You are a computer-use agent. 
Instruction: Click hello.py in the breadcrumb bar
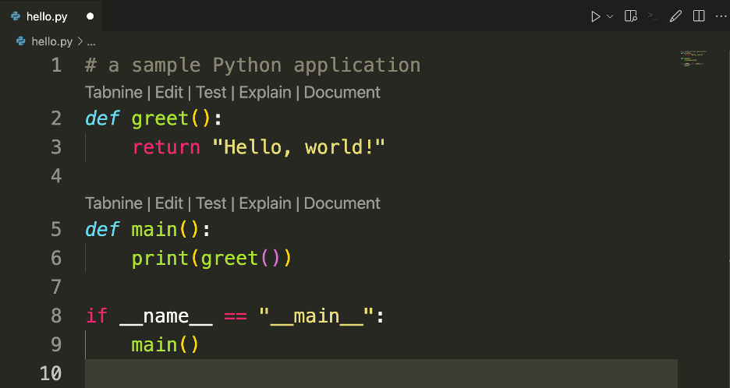(51, 41)
